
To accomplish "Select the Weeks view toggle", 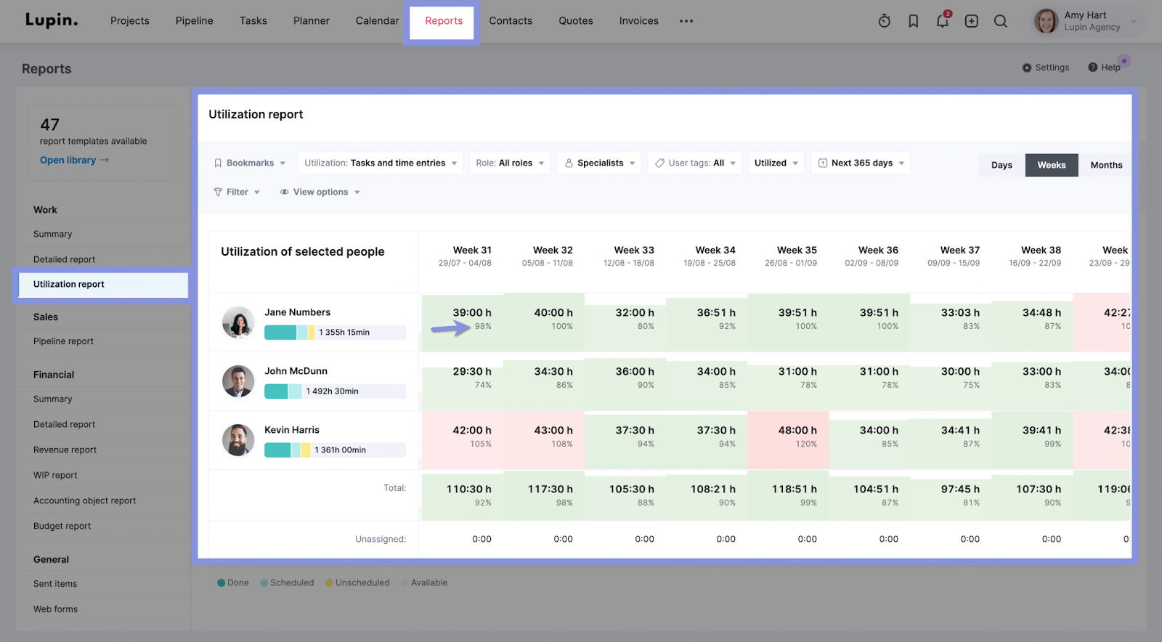I will click(x=1052, y=165).
